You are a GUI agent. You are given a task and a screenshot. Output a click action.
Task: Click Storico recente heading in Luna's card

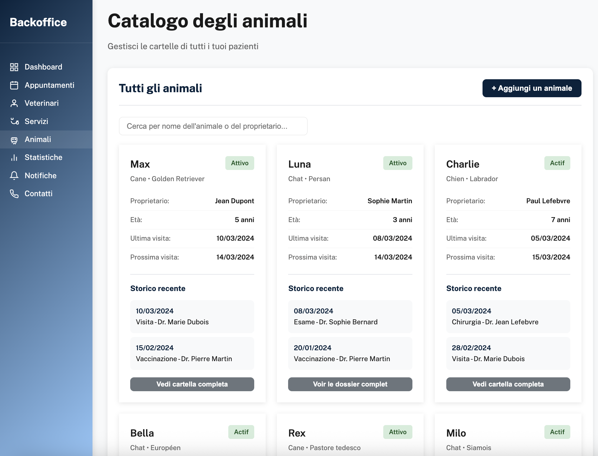[316, 288]
